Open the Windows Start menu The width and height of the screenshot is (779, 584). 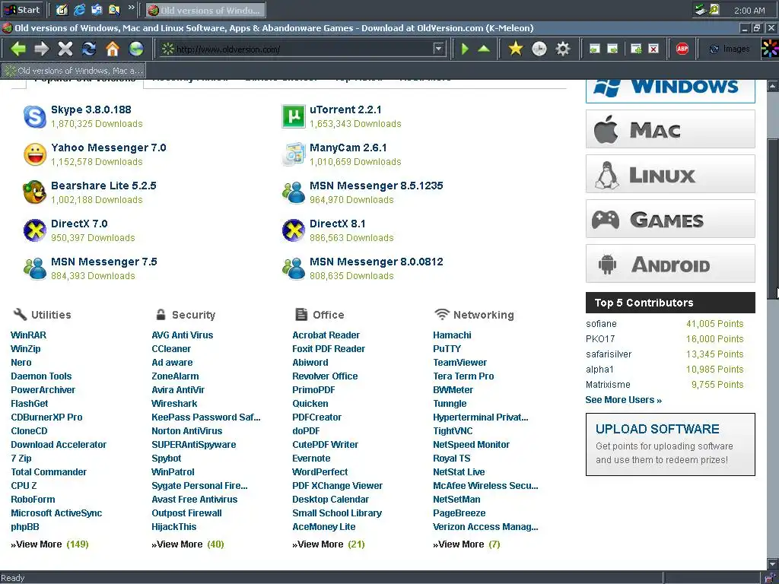21,9
